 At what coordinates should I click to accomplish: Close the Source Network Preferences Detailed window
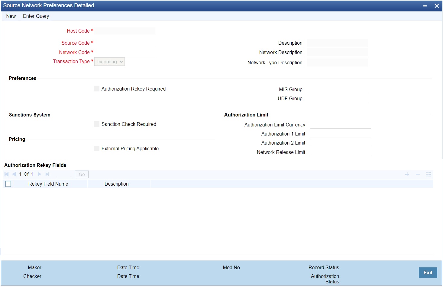pos(437,6)
